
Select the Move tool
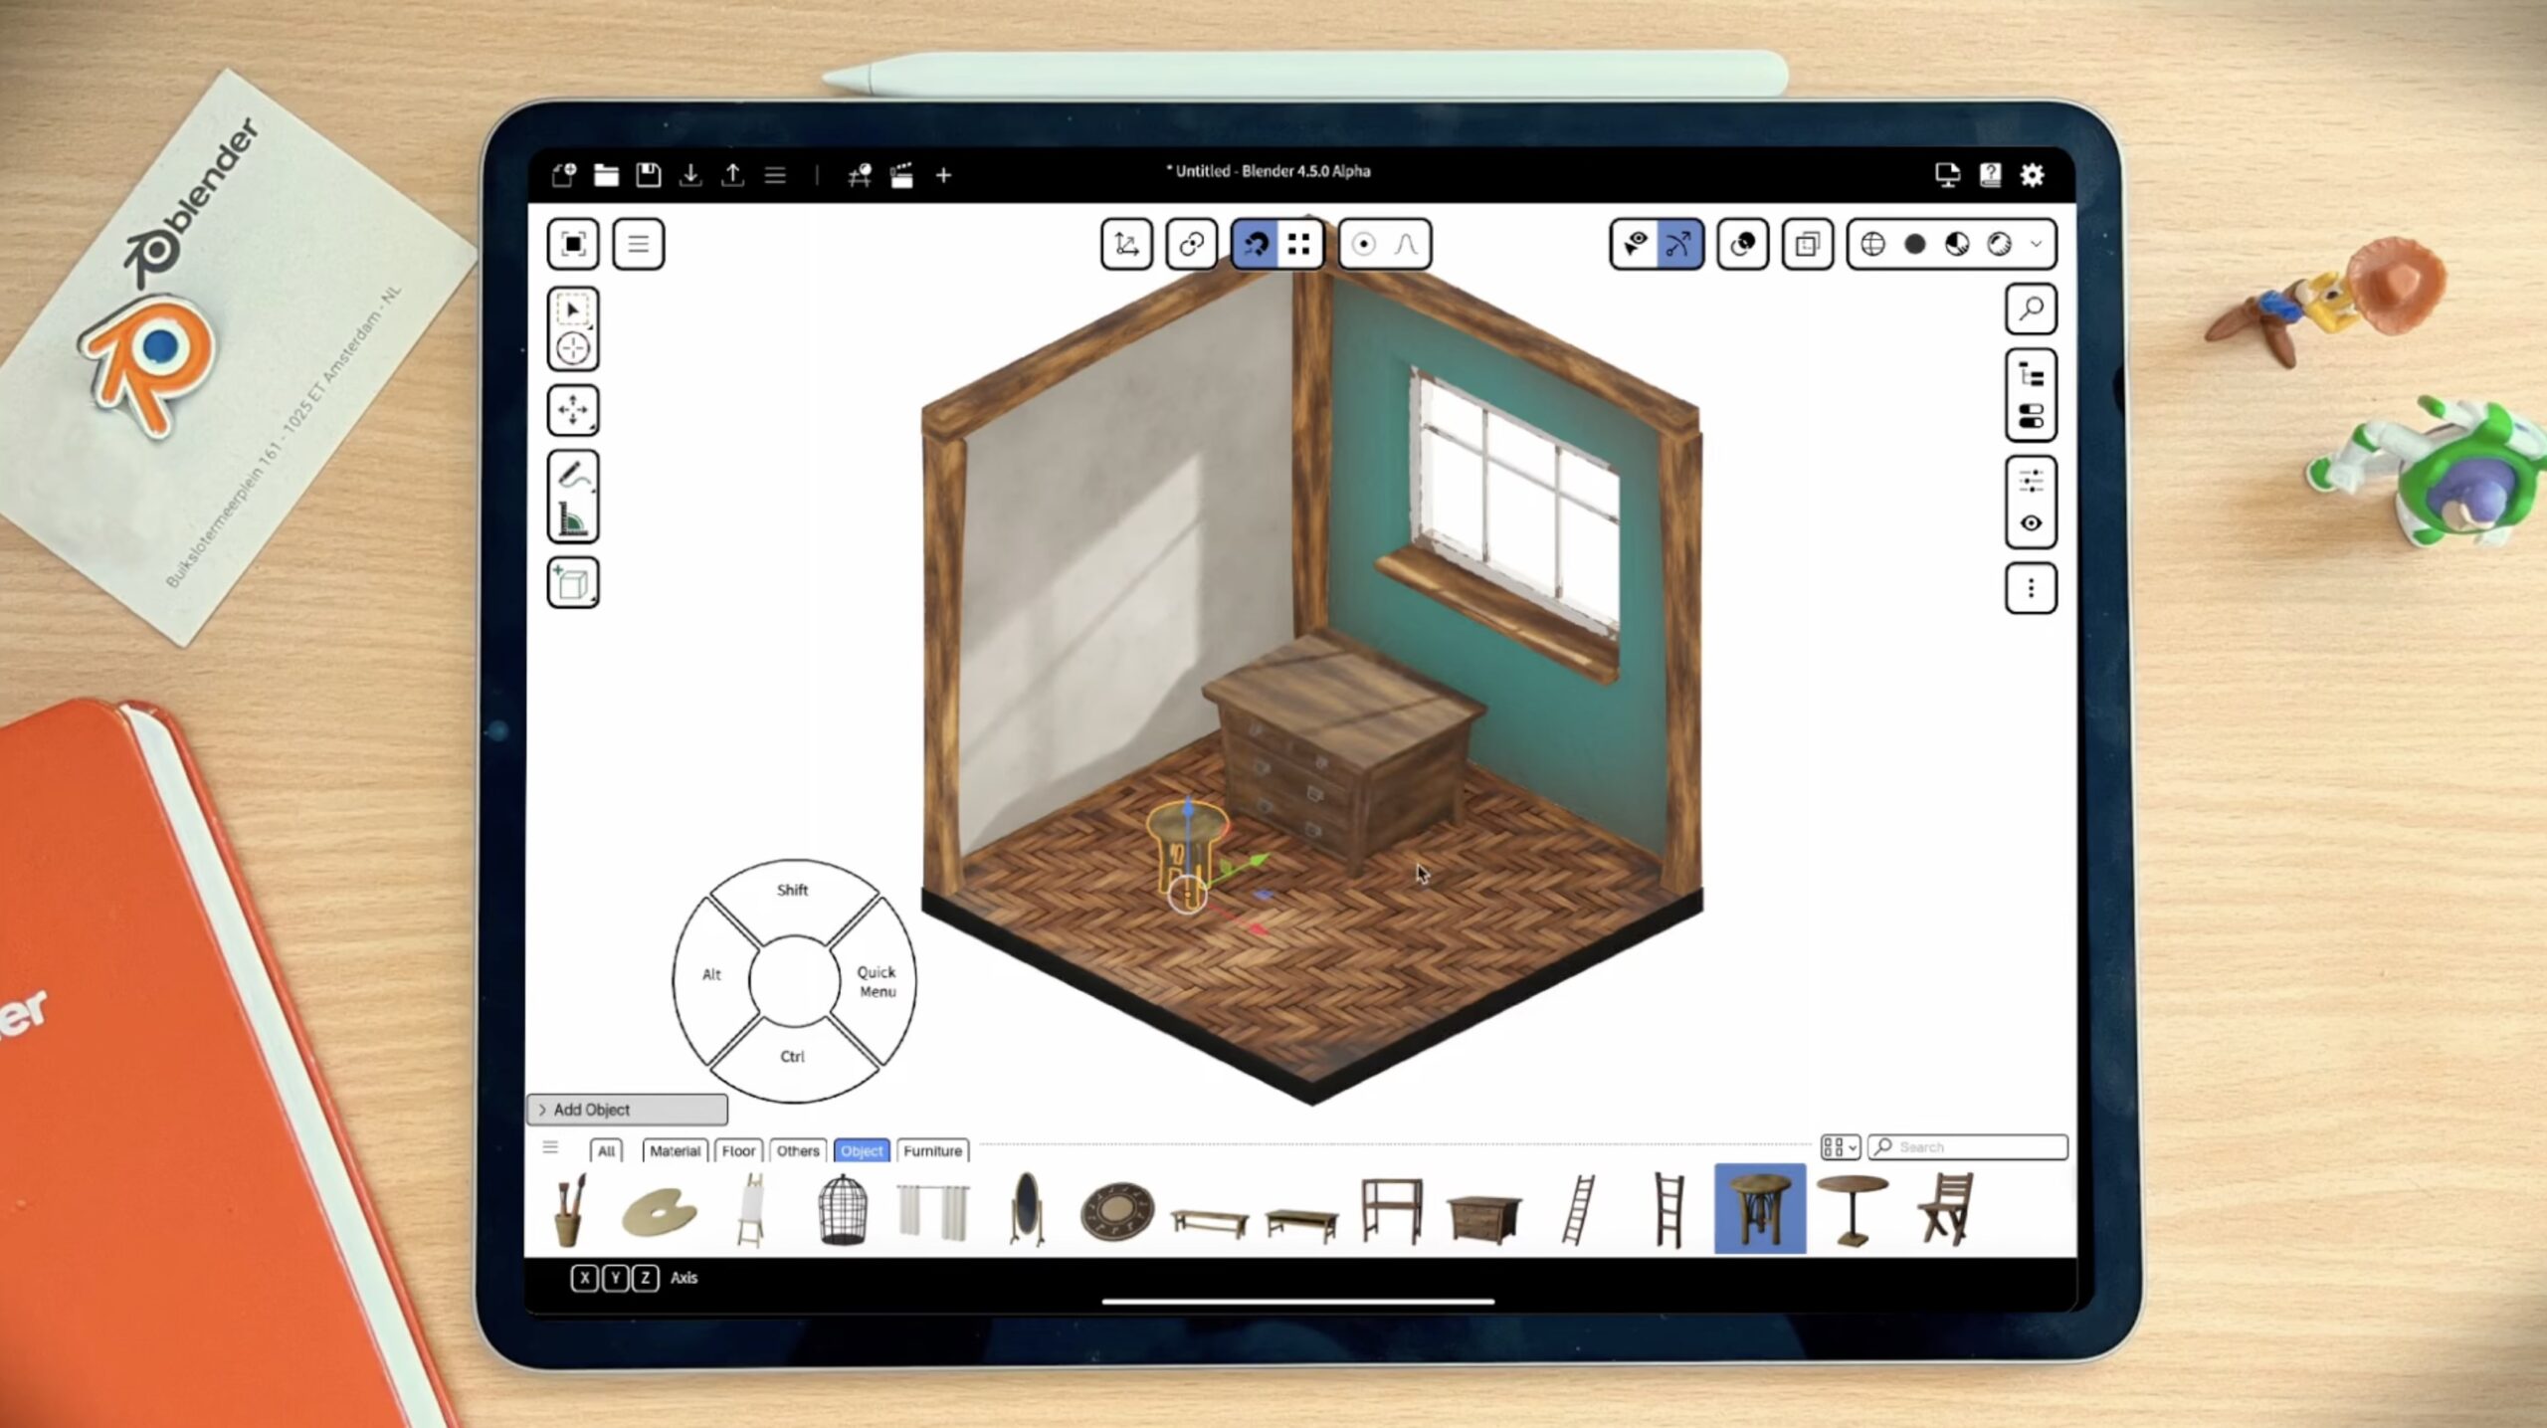[x=572, y=410]
